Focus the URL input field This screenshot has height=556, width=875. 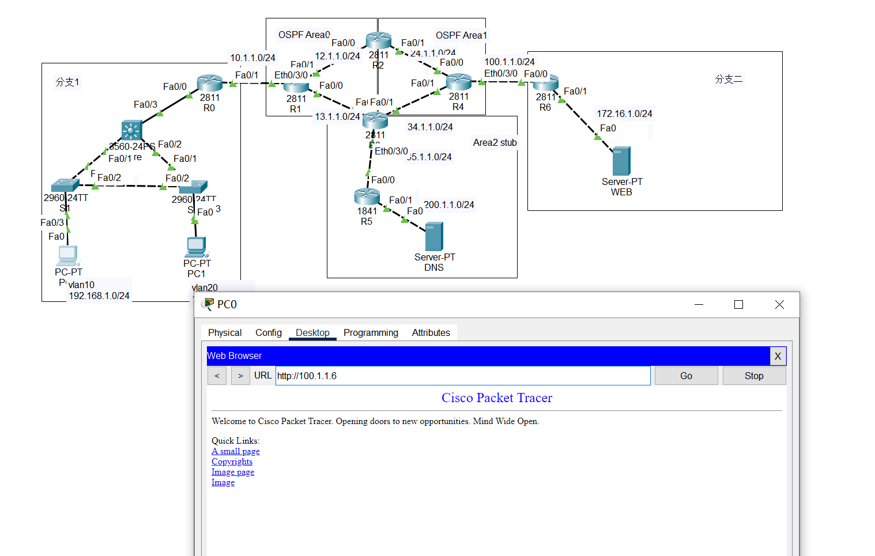[463, 376]
